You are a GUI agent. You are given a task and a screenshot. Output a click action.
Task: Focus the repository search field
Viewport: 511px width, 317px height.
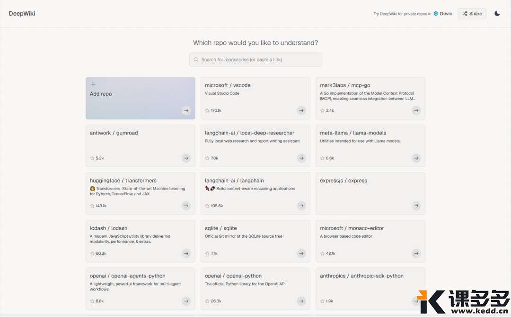pyautogui.click(x=258, y=59)
